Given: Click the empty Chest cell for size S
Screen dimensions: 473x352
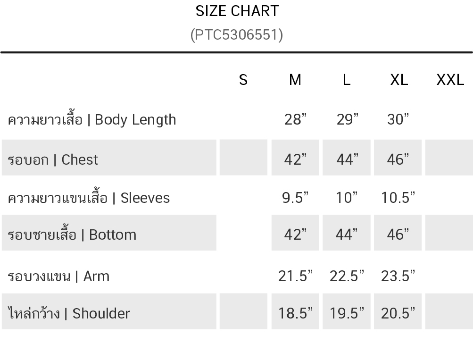Looking at the screenshot, I should (x=243, y=158).
